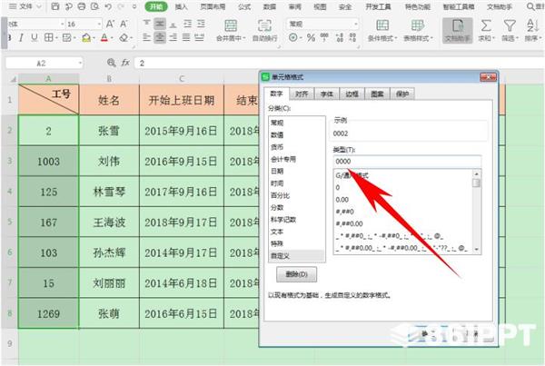Expand the Fill Color dropdown arrow
This screenshot has width=545, height=366.
point(94,38)
